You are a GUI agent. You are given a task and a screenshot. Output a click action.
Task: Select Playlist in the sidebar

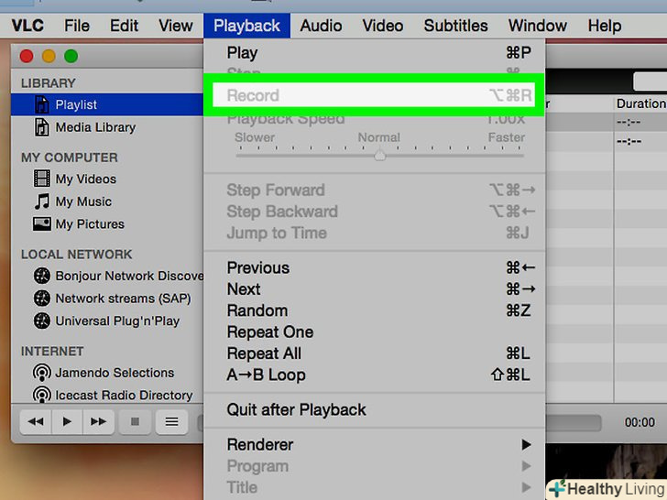coord(107,104)
